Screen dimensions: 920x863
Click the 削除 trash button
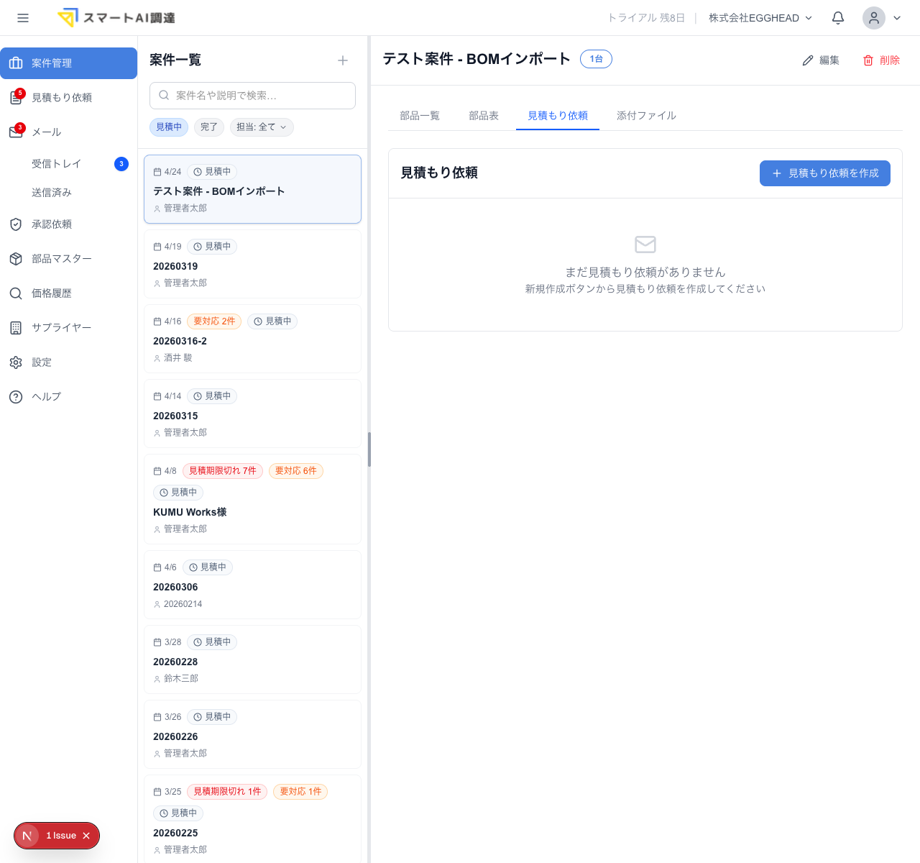(x=881, y=60)
